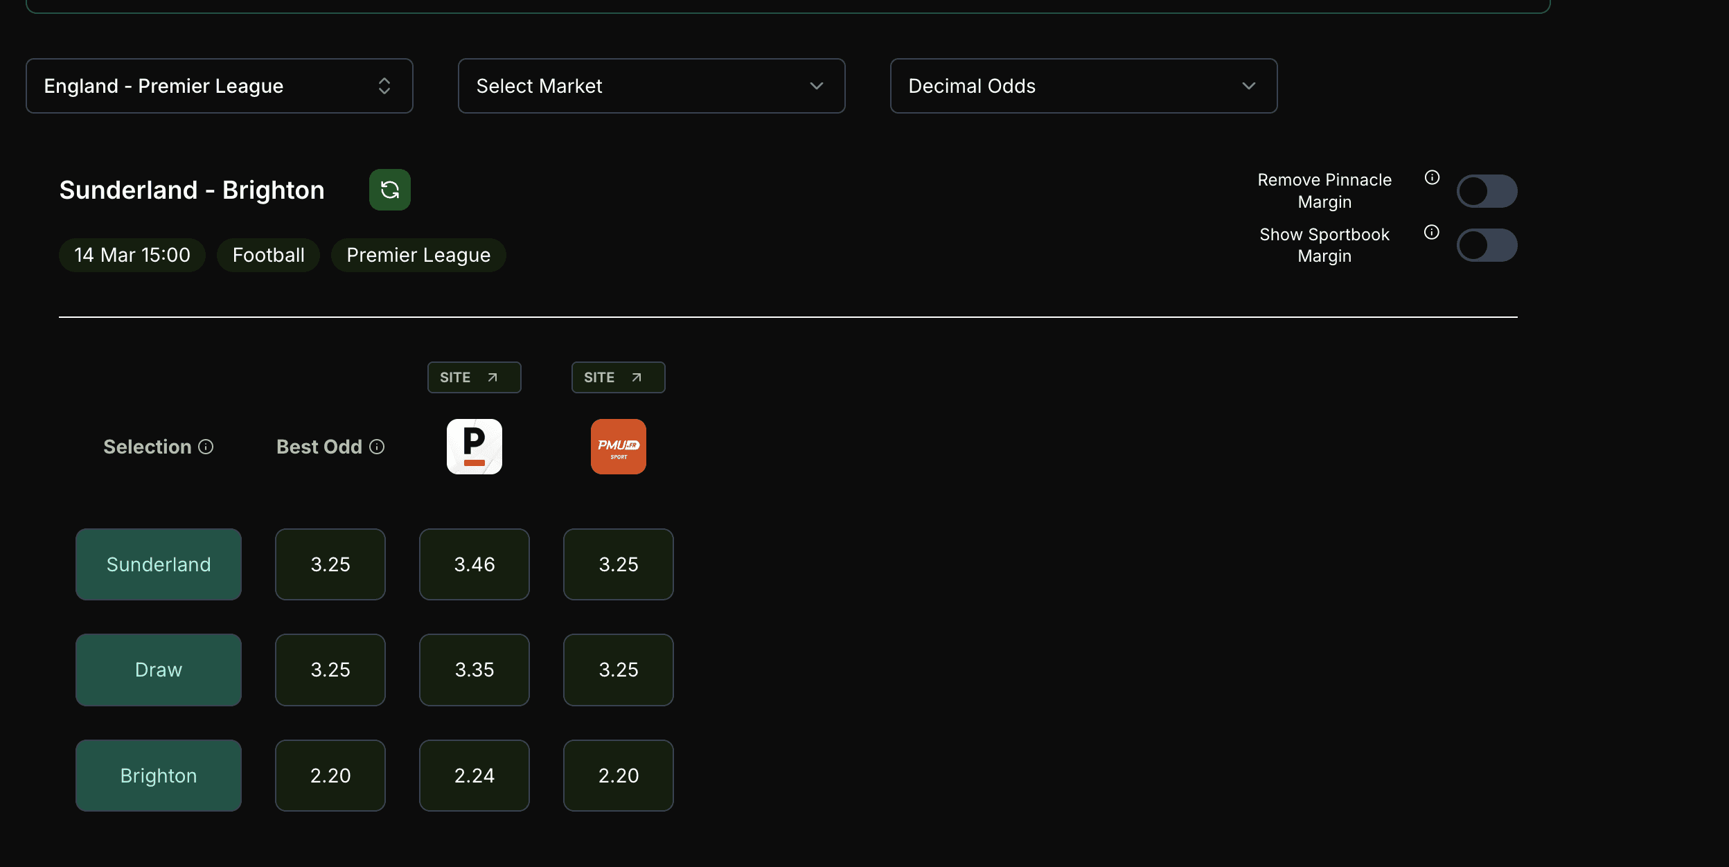Image resolution: width=1729 pixels, height=867 pixels.
Task: Open the Decimal Odds format dropdown
Action: pyautogui.click(x=1083, y=86)
